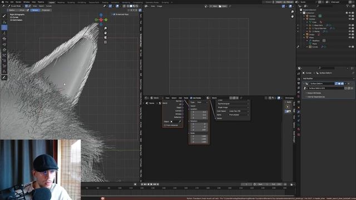Expand Internal Dependencies panel in modifier
The image size is (356, 200).
tap(315, 97)
